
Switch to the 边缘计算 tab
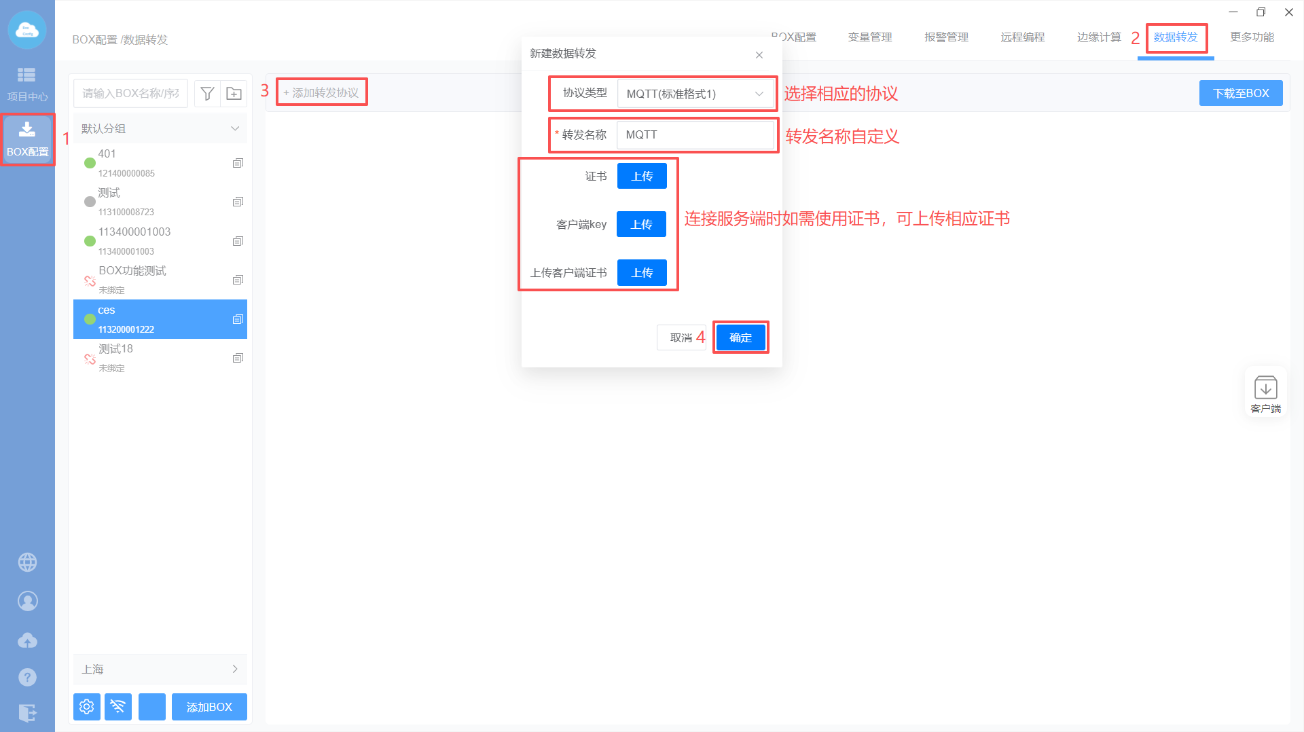point(1098,37)
